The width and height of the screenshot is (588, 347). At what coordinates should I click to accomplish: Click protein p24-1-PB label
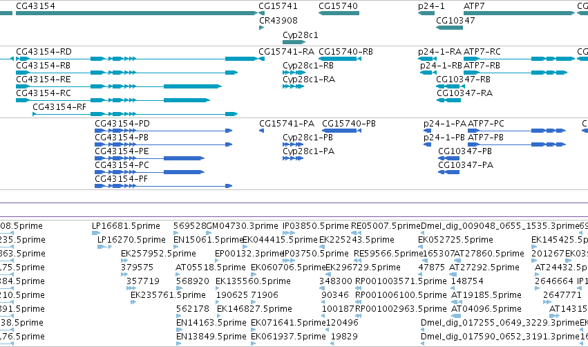pyautogui.click(x=444, y=138)
